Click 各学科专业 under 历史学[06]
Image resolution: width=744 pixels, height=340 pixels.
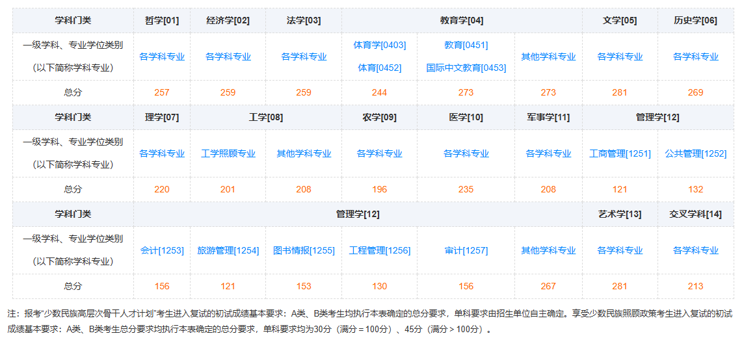(x=696, y=57)
